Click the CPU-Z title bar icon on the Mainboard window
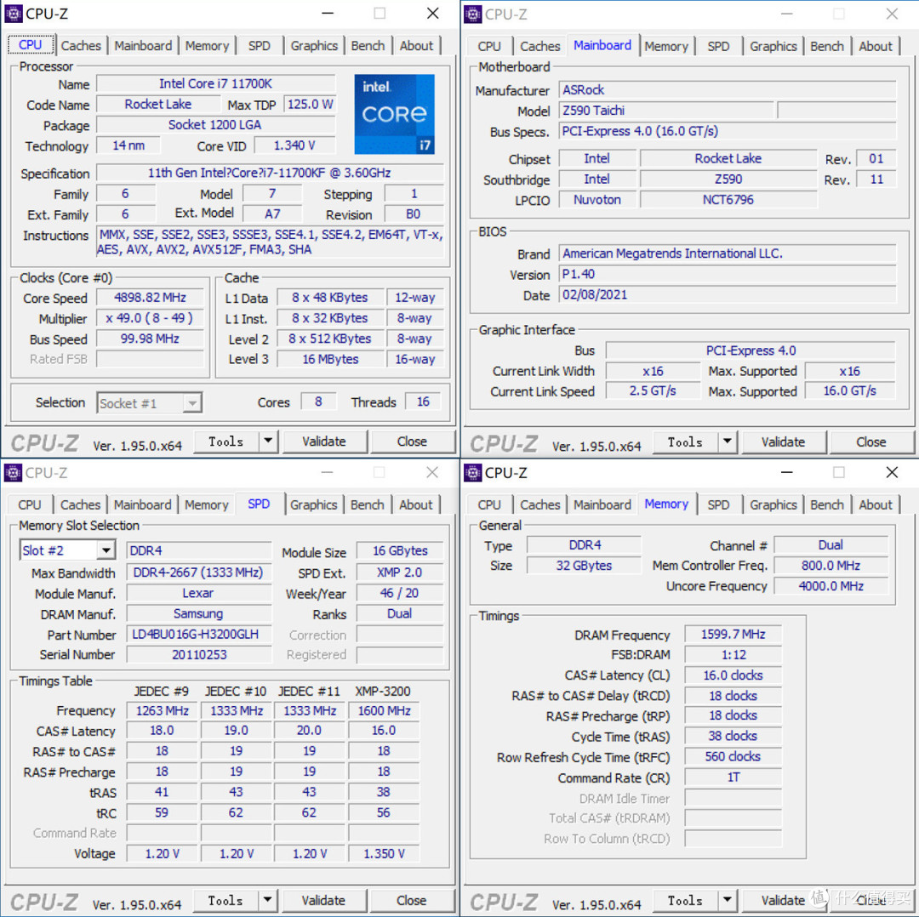The height and width of the screenshot is (917, 919). 473,14
